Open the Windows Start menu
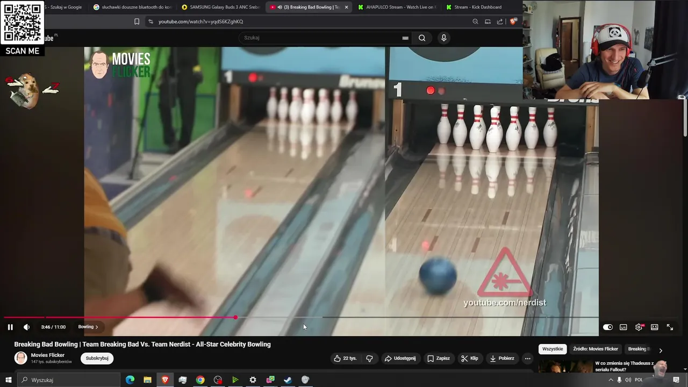The width and height of the screenshot is (688, 387). (x=9, y=380)
